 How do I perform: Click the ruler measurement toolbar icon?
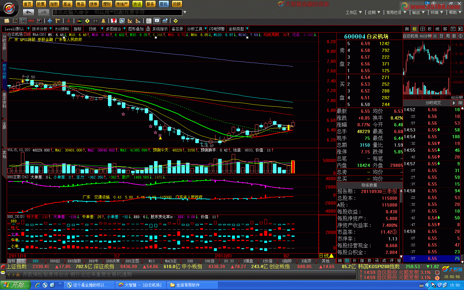(58, 21)
